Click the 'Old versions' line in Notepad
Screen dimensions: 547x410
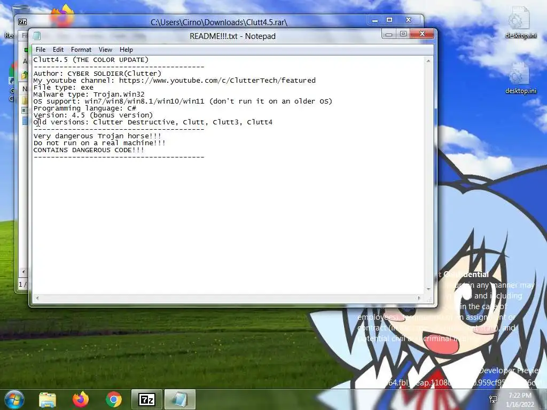pos(153,122)
